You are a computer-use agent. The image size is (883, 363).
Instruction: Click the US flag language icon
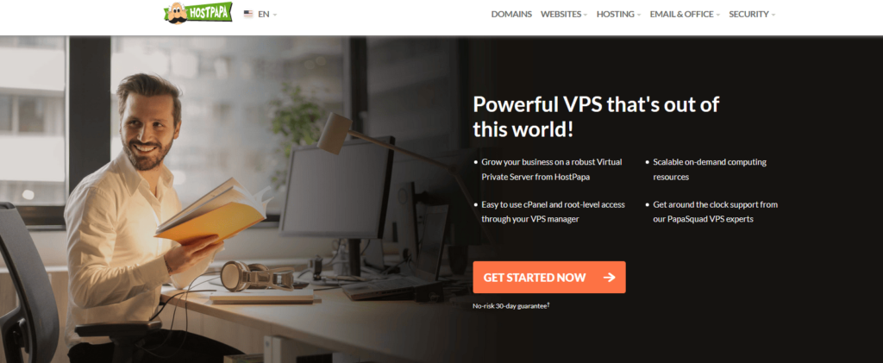coord(247,14)
